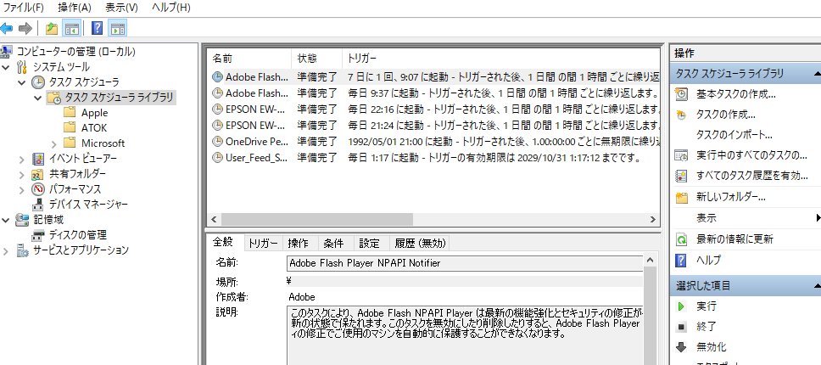Select the User_Feed_S... task row
The width and height of the screenshot is (821, 365).
tap(433, 157)
